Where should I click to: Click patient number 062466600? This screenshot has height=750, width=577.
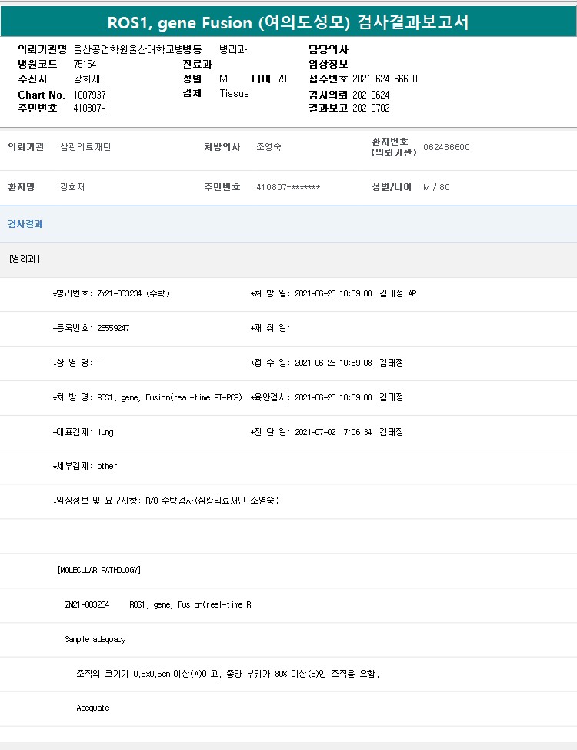click(446, 147)
